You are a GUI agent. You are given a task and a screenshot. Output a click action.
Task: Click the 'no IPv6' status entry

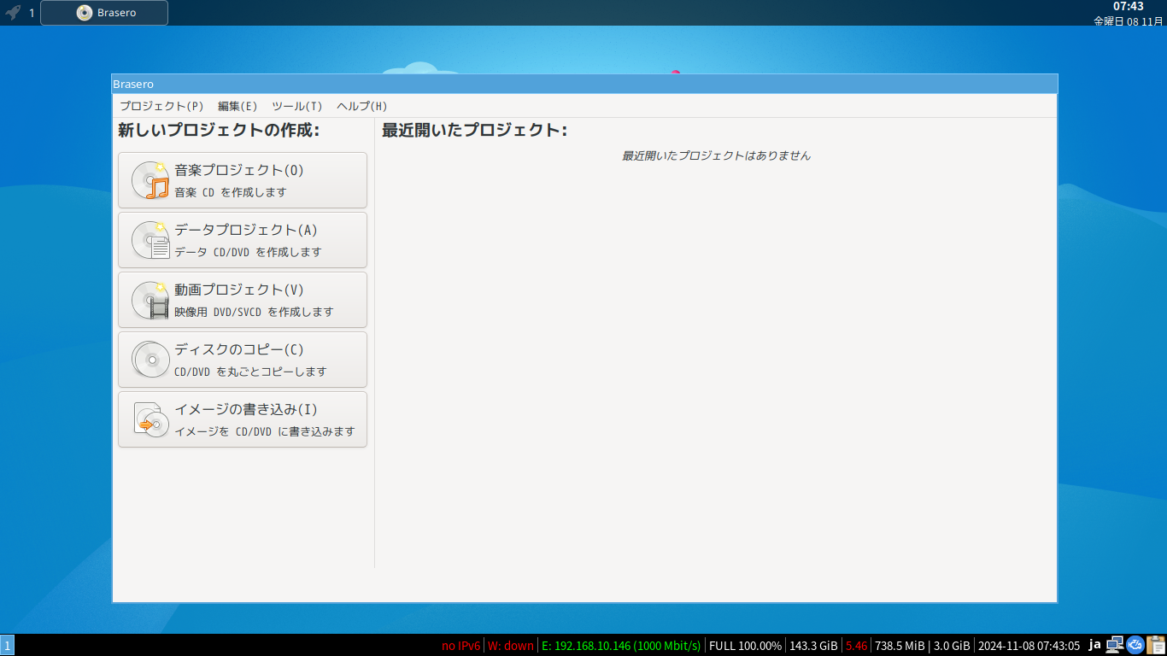pyautogui.click(x=461, y=646)
